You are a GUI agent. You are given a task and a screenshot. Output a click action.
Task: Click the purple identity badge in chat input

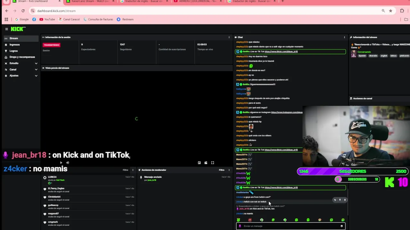pos(240,226)
